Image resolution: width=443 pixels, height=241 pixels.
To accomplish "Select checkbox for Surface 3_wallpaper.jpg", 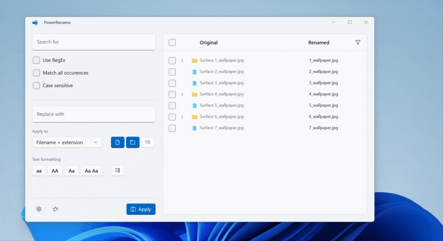I will [172, 83].
